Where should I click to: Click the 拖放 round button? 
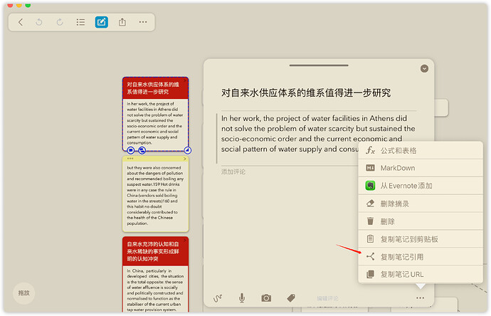click(23, 293)
